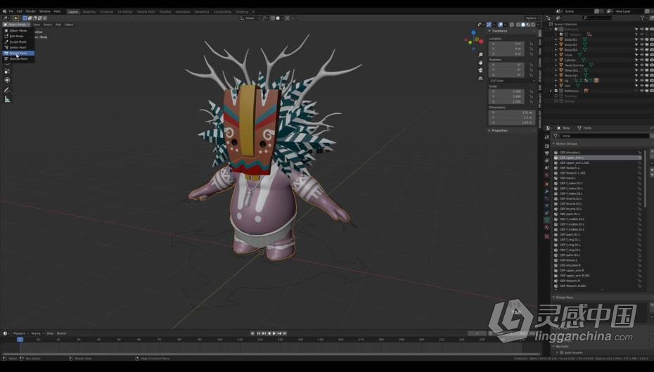
Task: Open the Texture properties tab
Action: [x=547, y=236]
